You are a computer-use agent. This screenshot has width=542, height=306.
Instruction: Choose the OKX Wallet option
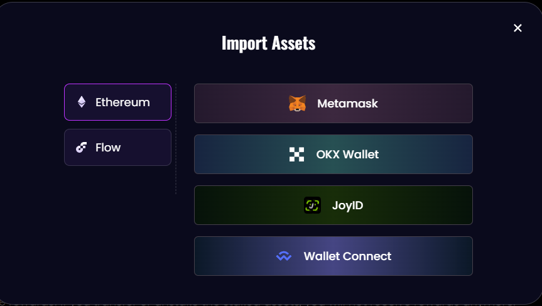[x=333, y=155]
